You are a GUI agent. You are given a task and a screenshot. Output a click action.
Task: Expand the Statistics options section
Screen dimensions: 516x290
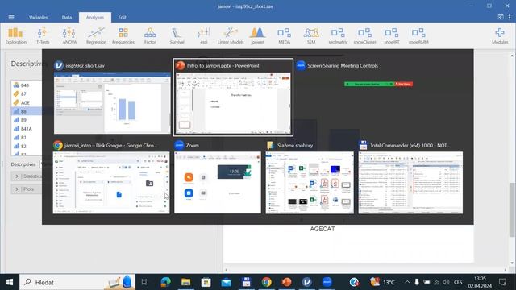[x=27, y=176]
